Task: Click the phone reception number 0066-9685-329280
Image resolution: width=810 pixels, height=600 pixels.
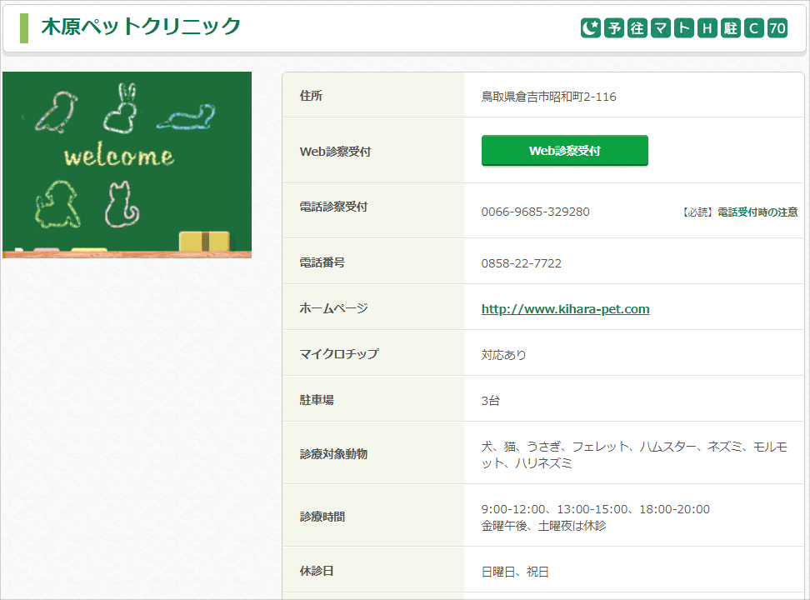Action: pyautogui.click(x=535, y=212)
